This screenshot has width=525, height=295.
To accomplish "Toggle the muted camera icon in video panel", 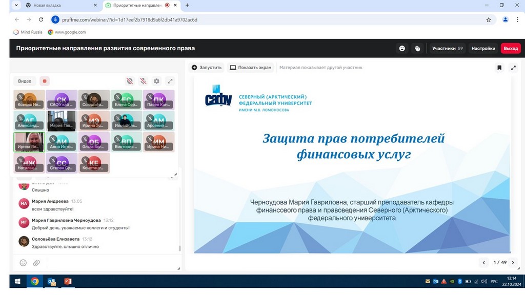I will point(130,81).
